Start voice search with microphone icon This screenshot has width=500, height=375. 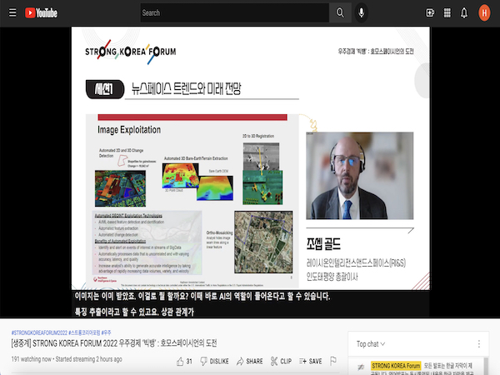(x=362, y=12)
